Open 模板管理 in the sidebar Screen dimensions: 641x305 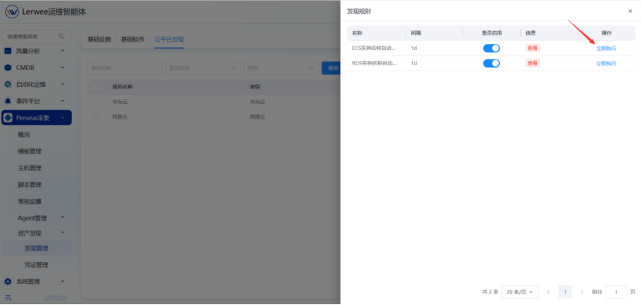(x=30, y=152)
